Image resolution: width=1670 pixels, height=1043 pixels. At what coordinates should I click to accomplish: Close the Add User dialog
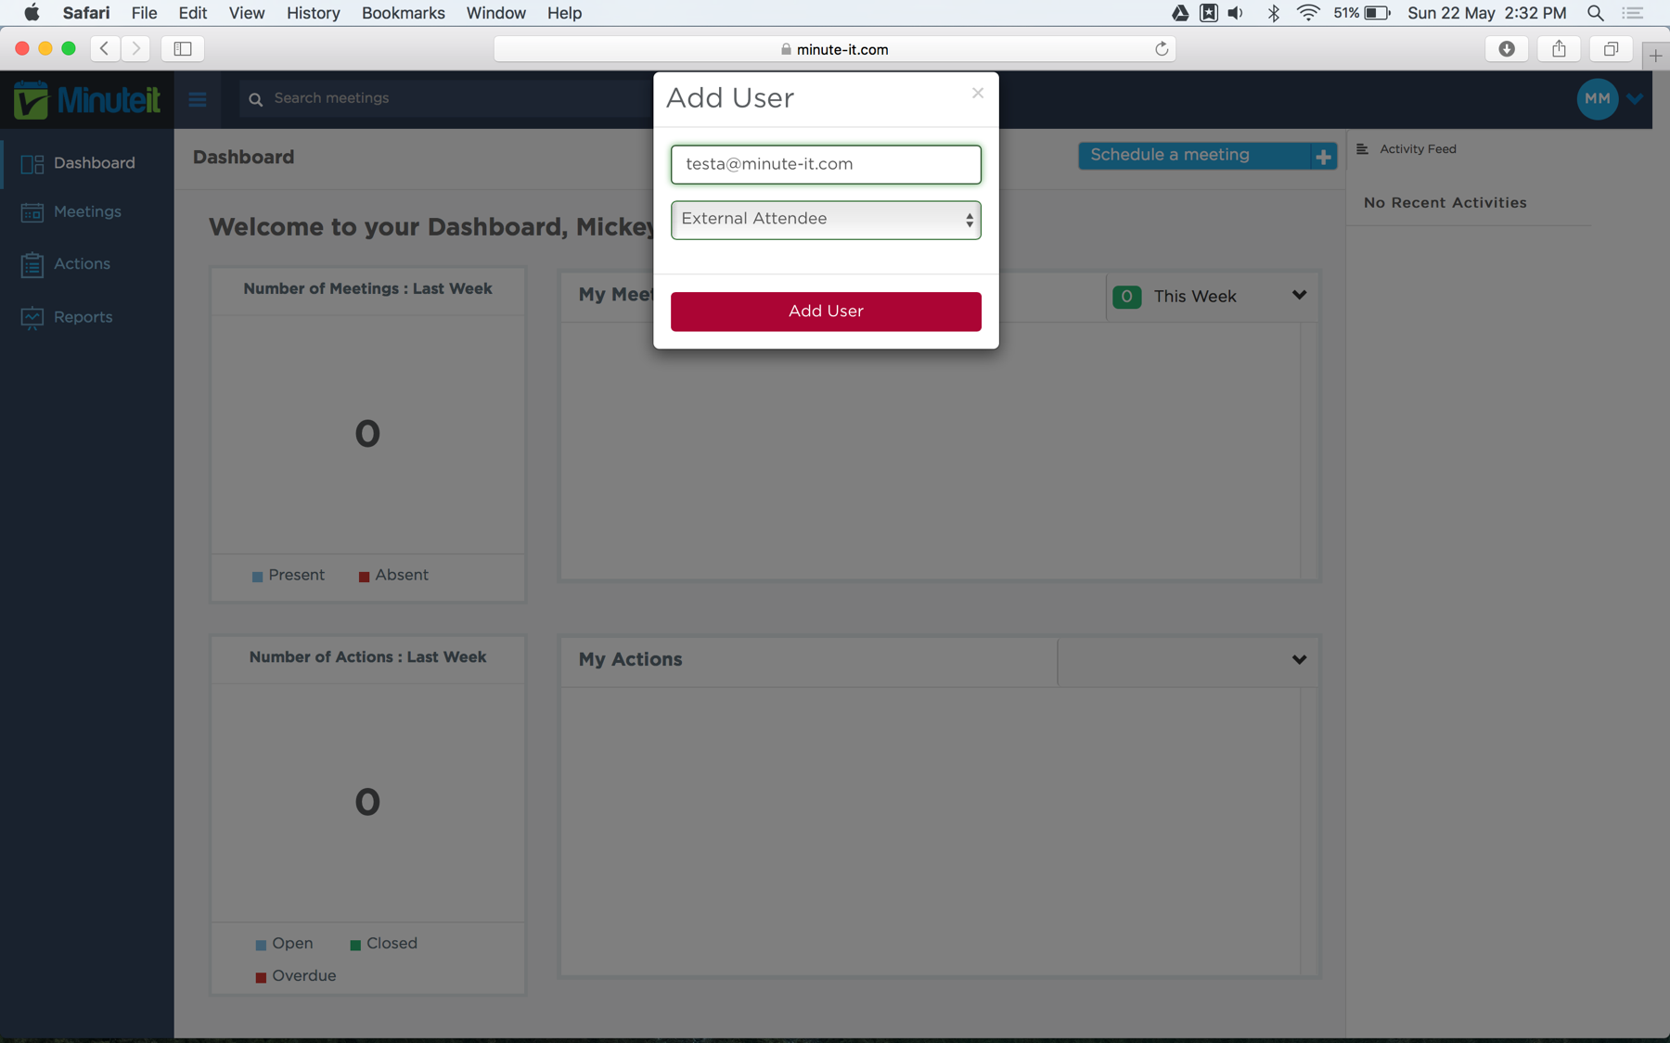pos(978,93)
